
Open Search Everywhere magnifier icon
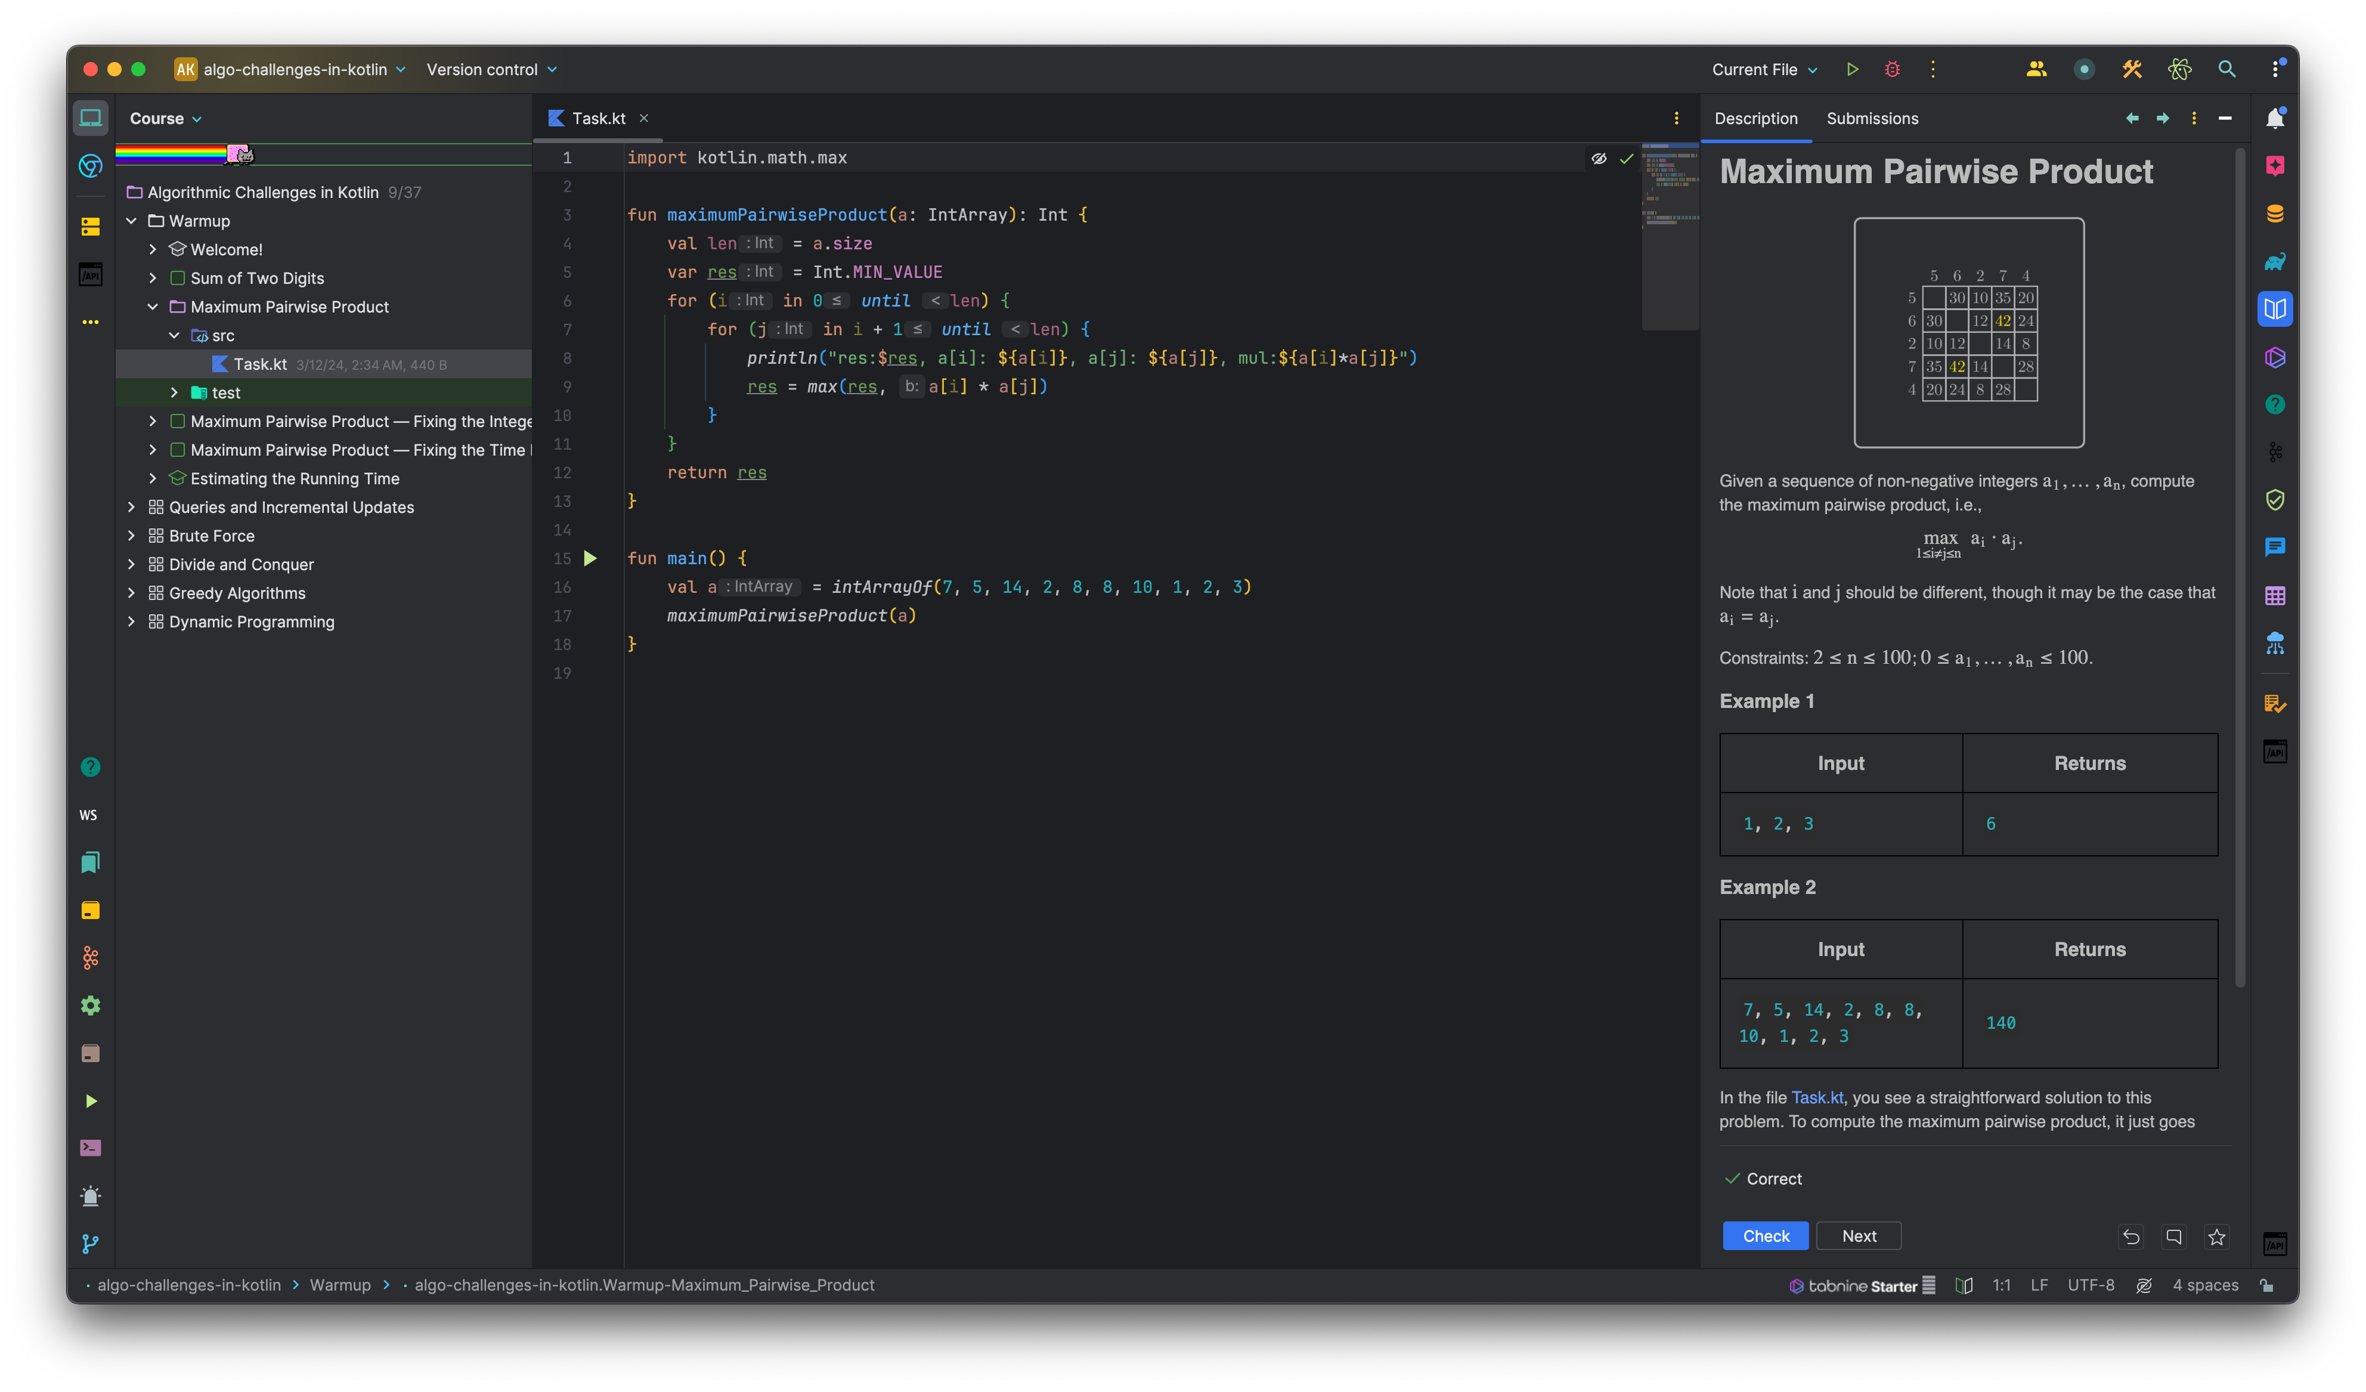point(2226,70)
